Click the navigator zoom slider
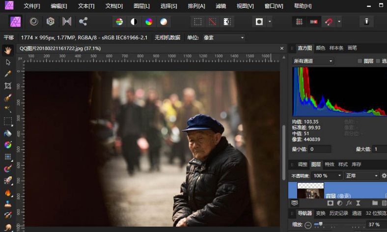Image resolution: width=387 pixels, height=232 pixels. click(x=321, y=225)
